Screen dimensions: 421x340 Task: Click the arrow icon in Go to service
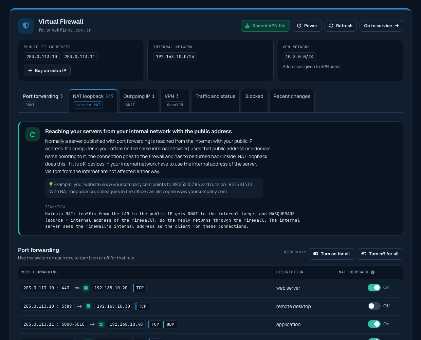pos(397,26)
